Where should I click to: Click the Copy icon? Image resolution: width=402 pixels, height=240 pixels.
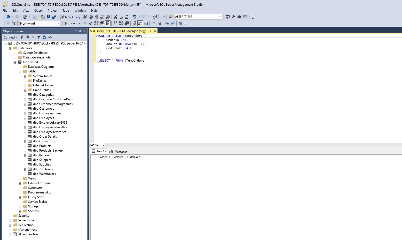[x=121, y=17]
